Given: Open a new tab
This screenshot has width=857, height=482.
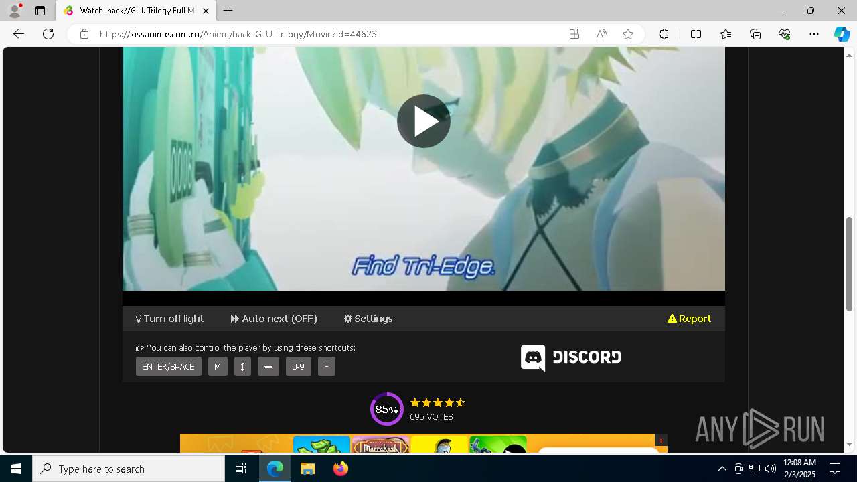Looking at the screenshot, I should click(x=228, y=11).
